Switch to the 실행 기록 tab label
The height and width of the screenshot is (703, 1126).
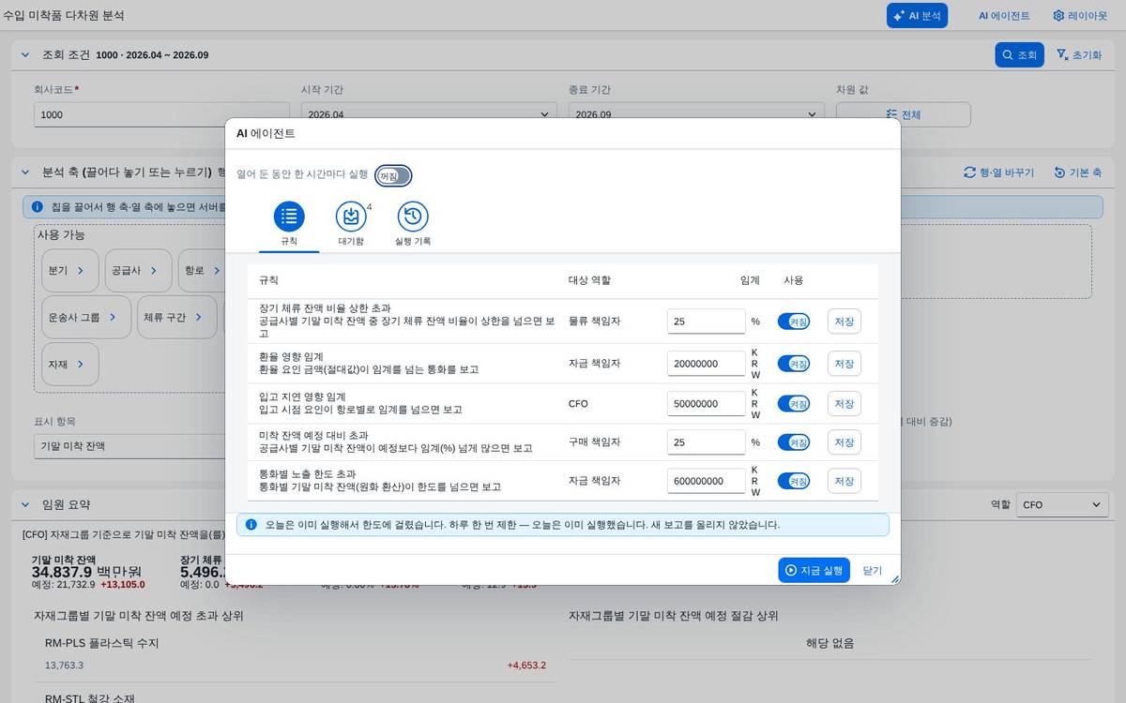tap(413, 241)
